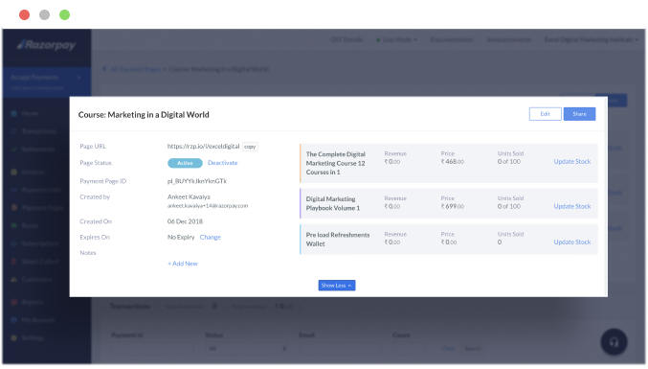Open the Announcements link
This screenshot has width=648, height=369.
[x=508, y=39]
